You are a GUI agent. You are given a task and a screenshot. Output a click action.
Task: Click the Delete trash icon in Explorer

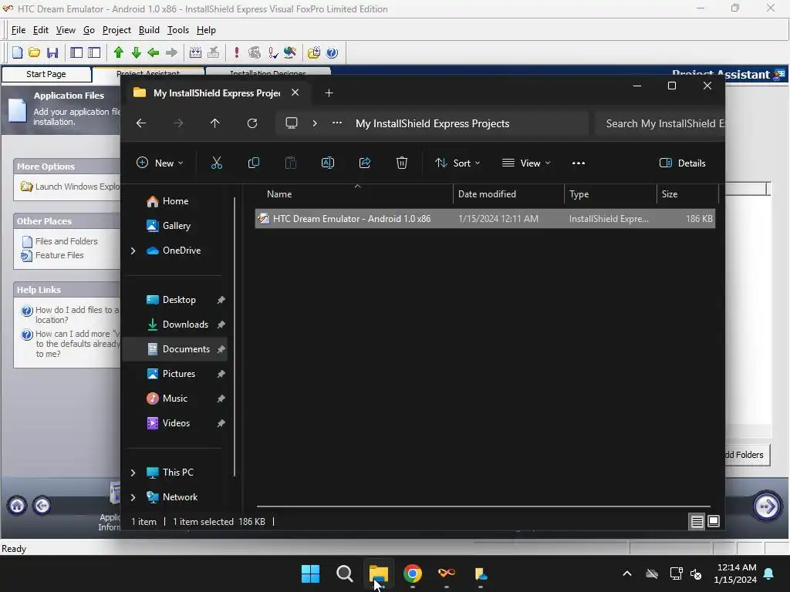pyautogui.click(x=401, y=163)
